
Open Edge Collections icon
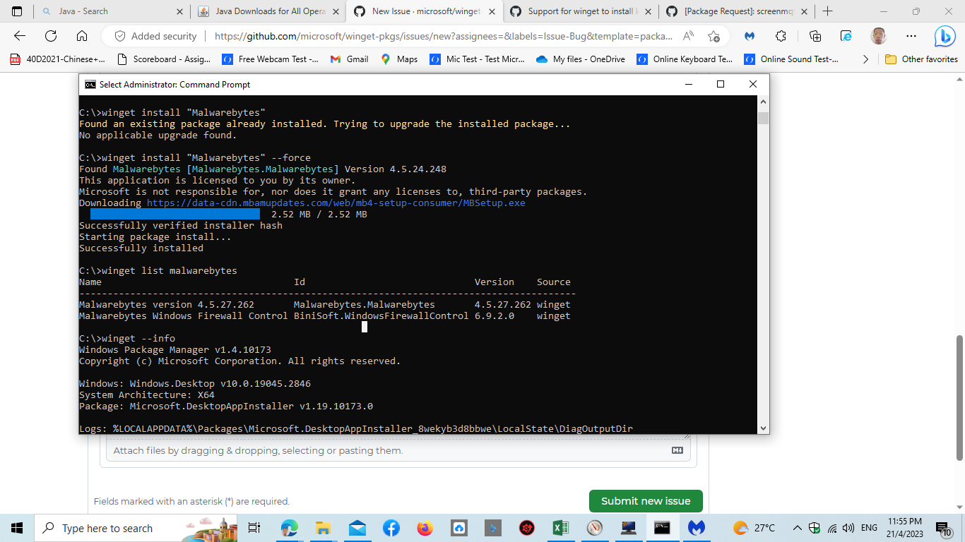(x=815, y=36)
